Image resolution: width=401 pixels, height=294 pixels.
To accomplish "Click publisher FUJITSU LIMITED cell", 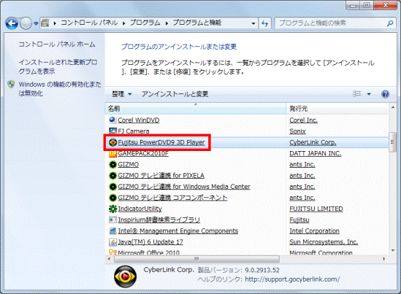I will click(316, 209).
